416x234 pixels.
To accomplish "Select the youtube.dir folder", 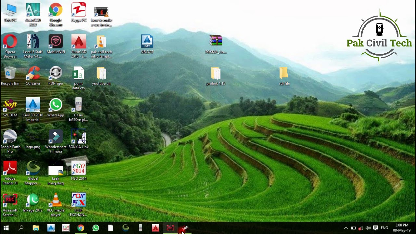I will (101, 76).
